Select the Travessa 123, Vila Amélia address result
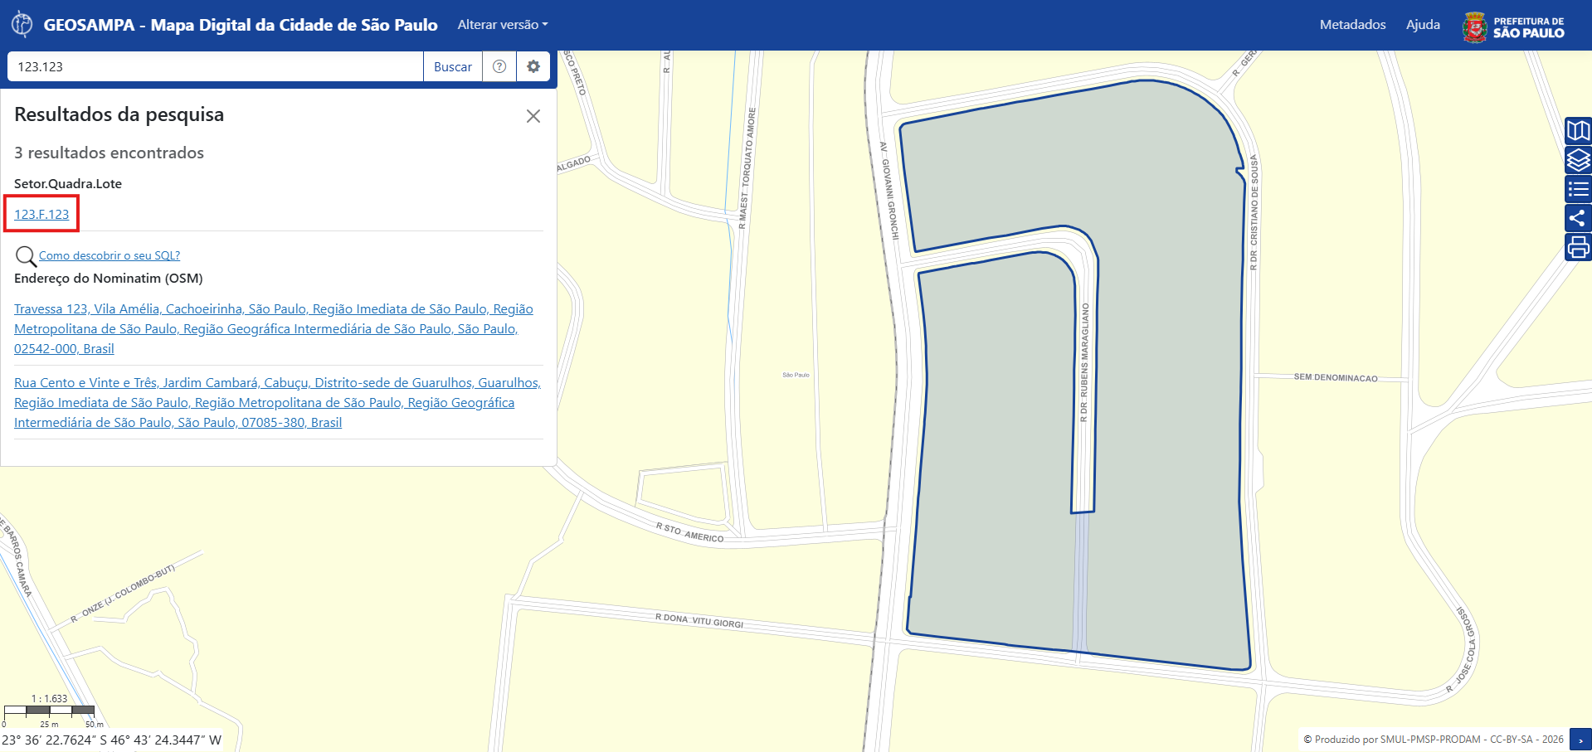Viewport: 1592px width, 752px height. pos(274,328)
